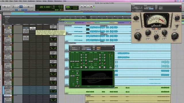This screenshot has height=103, width=184.
Task: Click Native button in Smack! header
Action: (160, 9)
